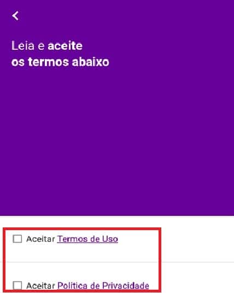
Task: Open the Política de Privacidade link
Action: [103, 286]
